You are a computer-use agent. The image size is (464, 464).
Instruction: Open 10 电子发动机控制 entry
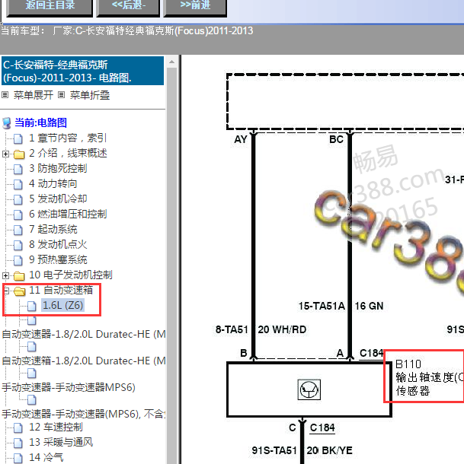(71, 275)
